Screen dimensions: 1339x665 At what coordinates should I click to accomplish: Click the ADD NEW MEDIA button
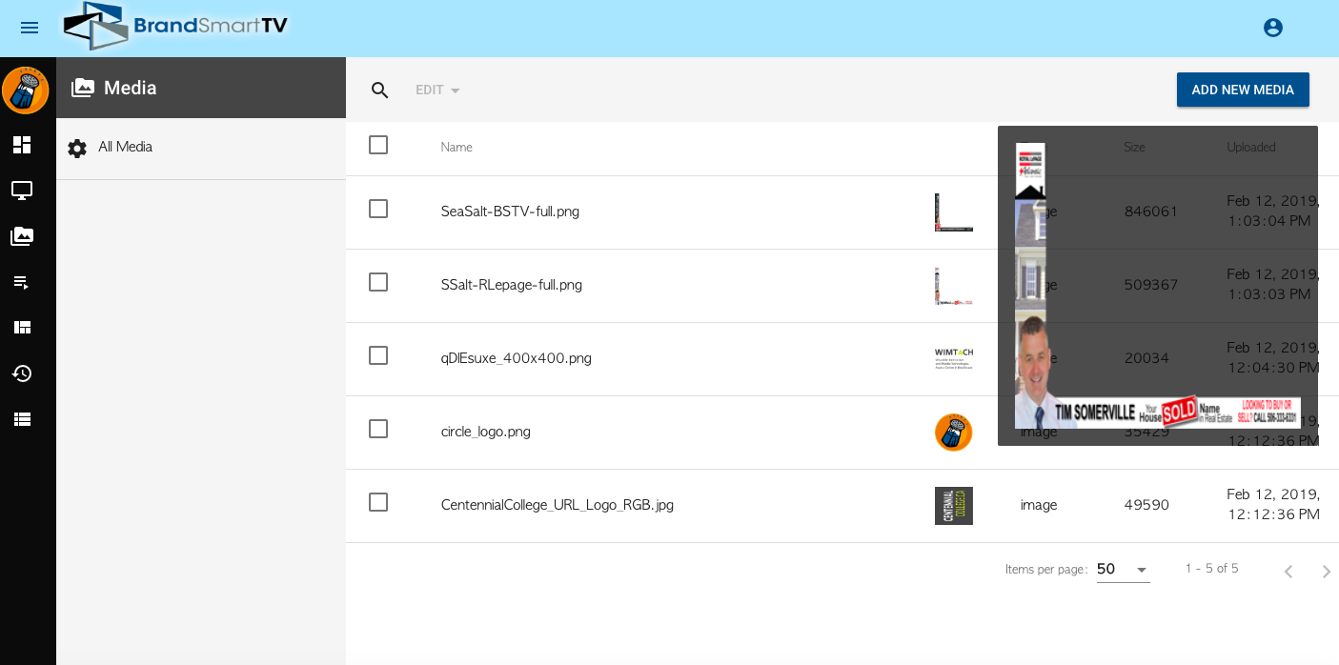click(1242, 90)
